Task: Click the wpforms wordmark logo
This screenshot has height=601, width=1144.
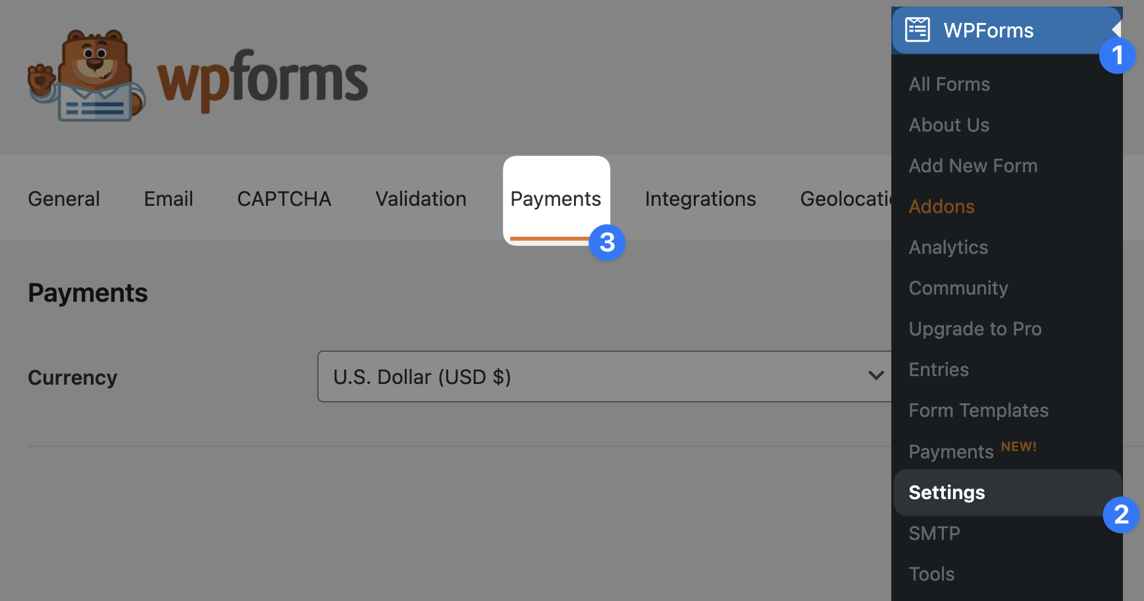Action: [x=262, y=81]
